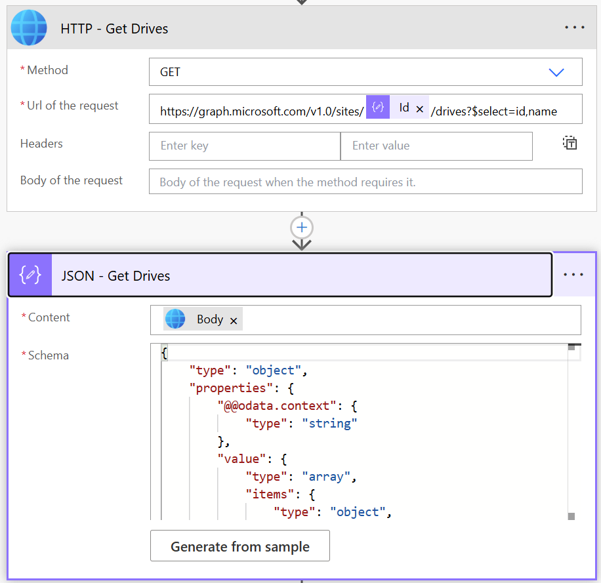
Task: Click the Schema editor scrollbar bottom handle
Action: coord(571,516)
